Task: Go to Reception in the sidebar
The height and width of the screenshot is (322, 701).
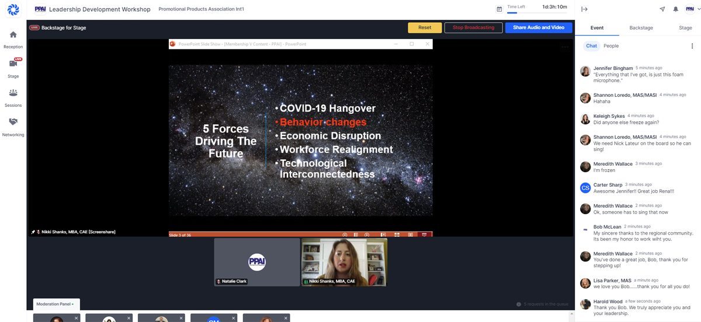Action: [13, 39]
